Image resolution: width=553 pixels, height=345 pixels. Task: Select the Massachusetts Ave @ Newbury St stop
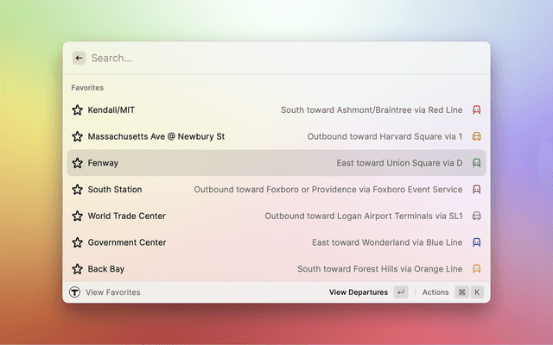tap(156, 136)
